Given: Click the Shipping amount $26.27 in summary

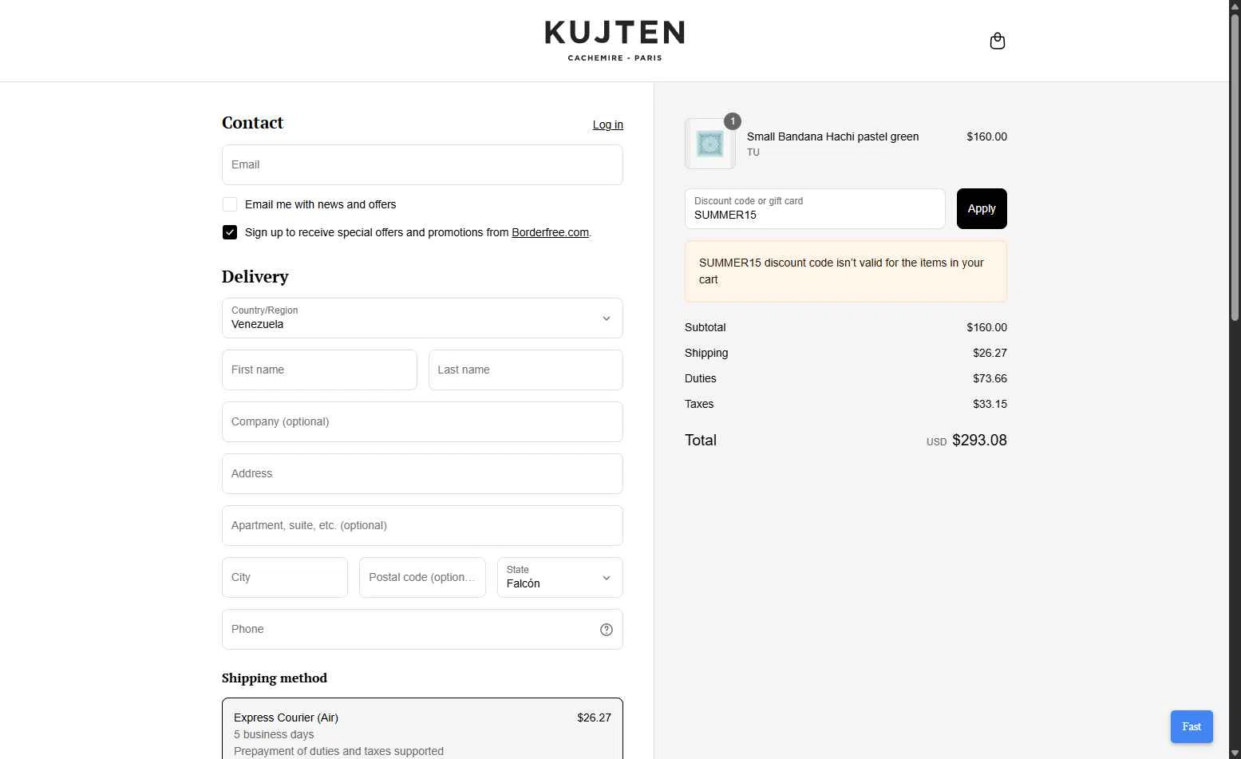Looking at the screenshot, I should pos(990,353).
